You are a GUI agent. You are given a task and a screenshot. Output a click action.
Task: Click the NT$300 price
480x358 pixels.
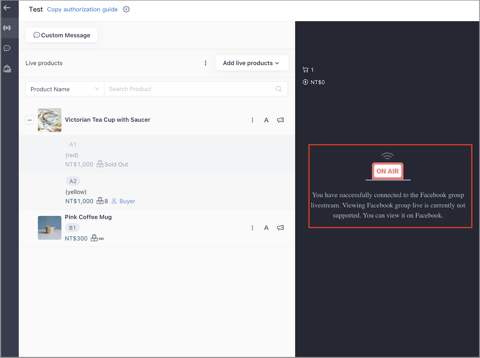coord(76,238)
